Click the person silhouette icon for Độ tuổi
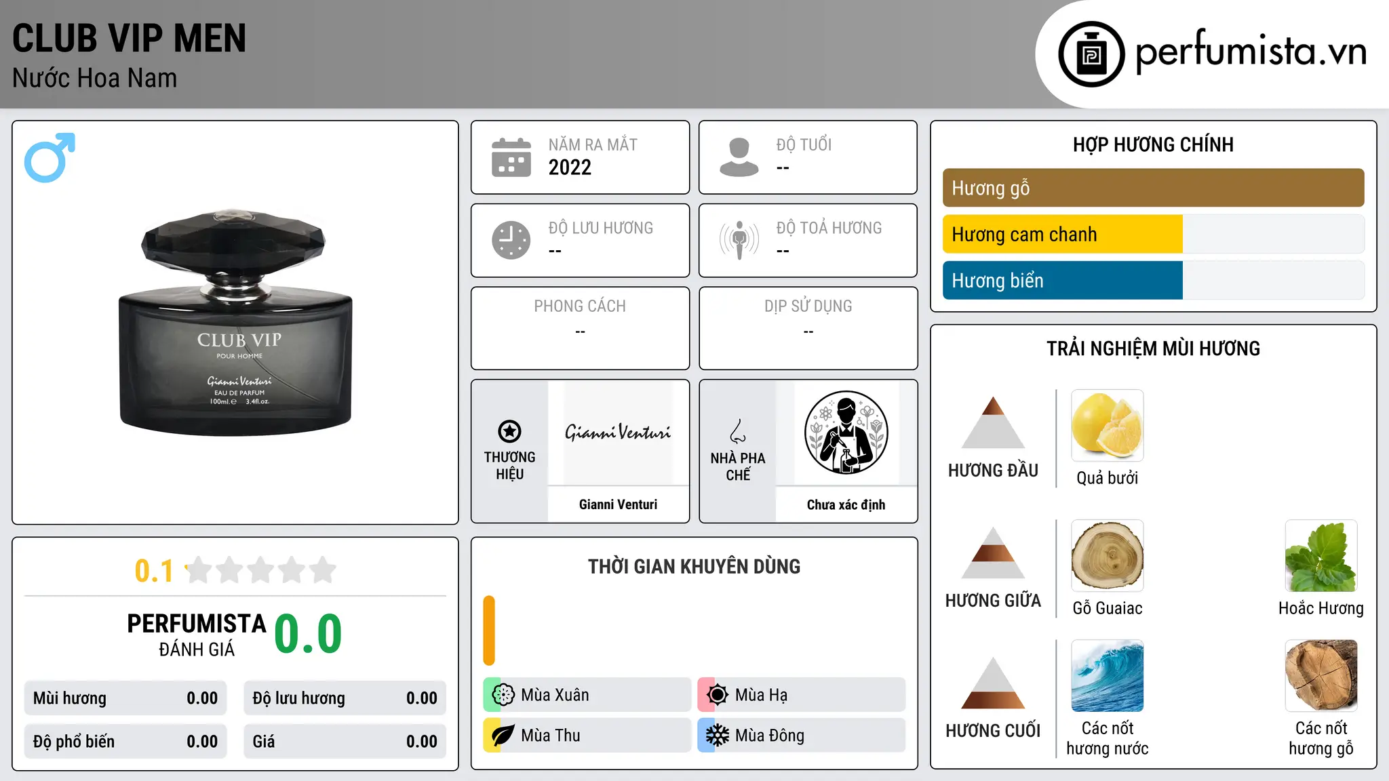 coord(739,157)
